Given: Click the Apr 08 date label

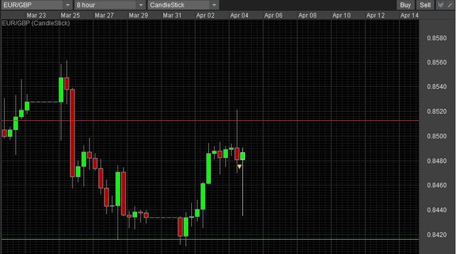Looking at the screenshot, I should click(x=307, y=16).
